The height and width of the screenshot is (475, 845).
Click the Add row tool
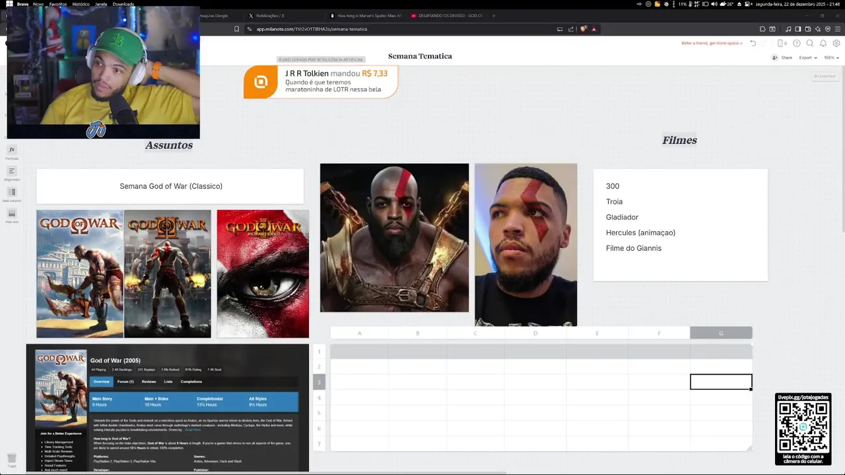pos(12,215)
